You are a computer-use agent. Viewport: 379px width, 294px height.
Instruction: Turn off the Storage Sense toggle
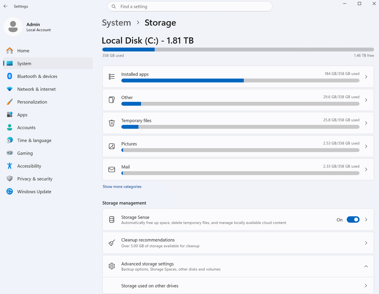(353, 219)
